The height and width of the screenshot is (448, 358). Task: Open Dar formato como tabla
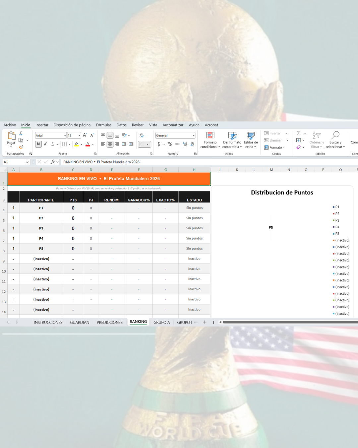click(x=232, y=140)
